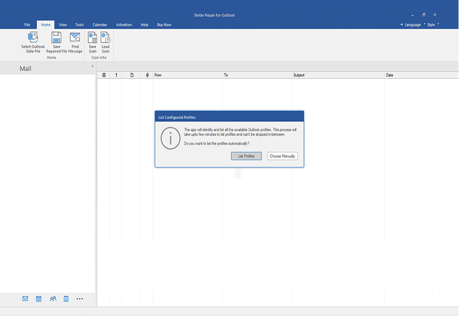Sort by the item type document column

tap(132, 75)
